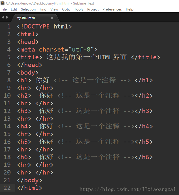Click line number 5 in the gutter
Screen dimensions: 179x195
point(9,57)
